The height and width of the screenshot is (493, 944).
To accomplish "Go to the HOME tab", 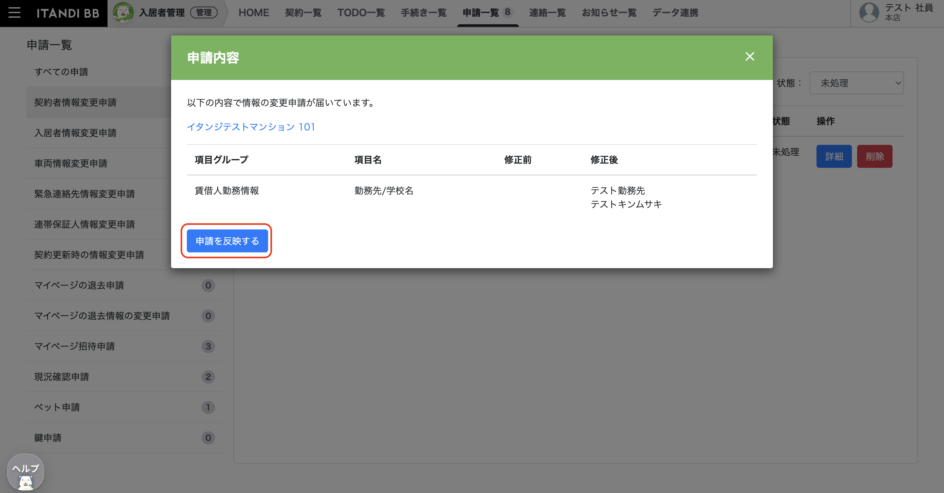I will coord(254,13).
